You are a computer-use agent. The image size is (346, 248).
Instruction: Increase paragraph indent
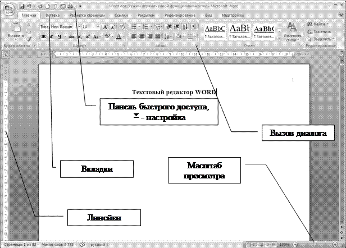click(x=176, y=27)
